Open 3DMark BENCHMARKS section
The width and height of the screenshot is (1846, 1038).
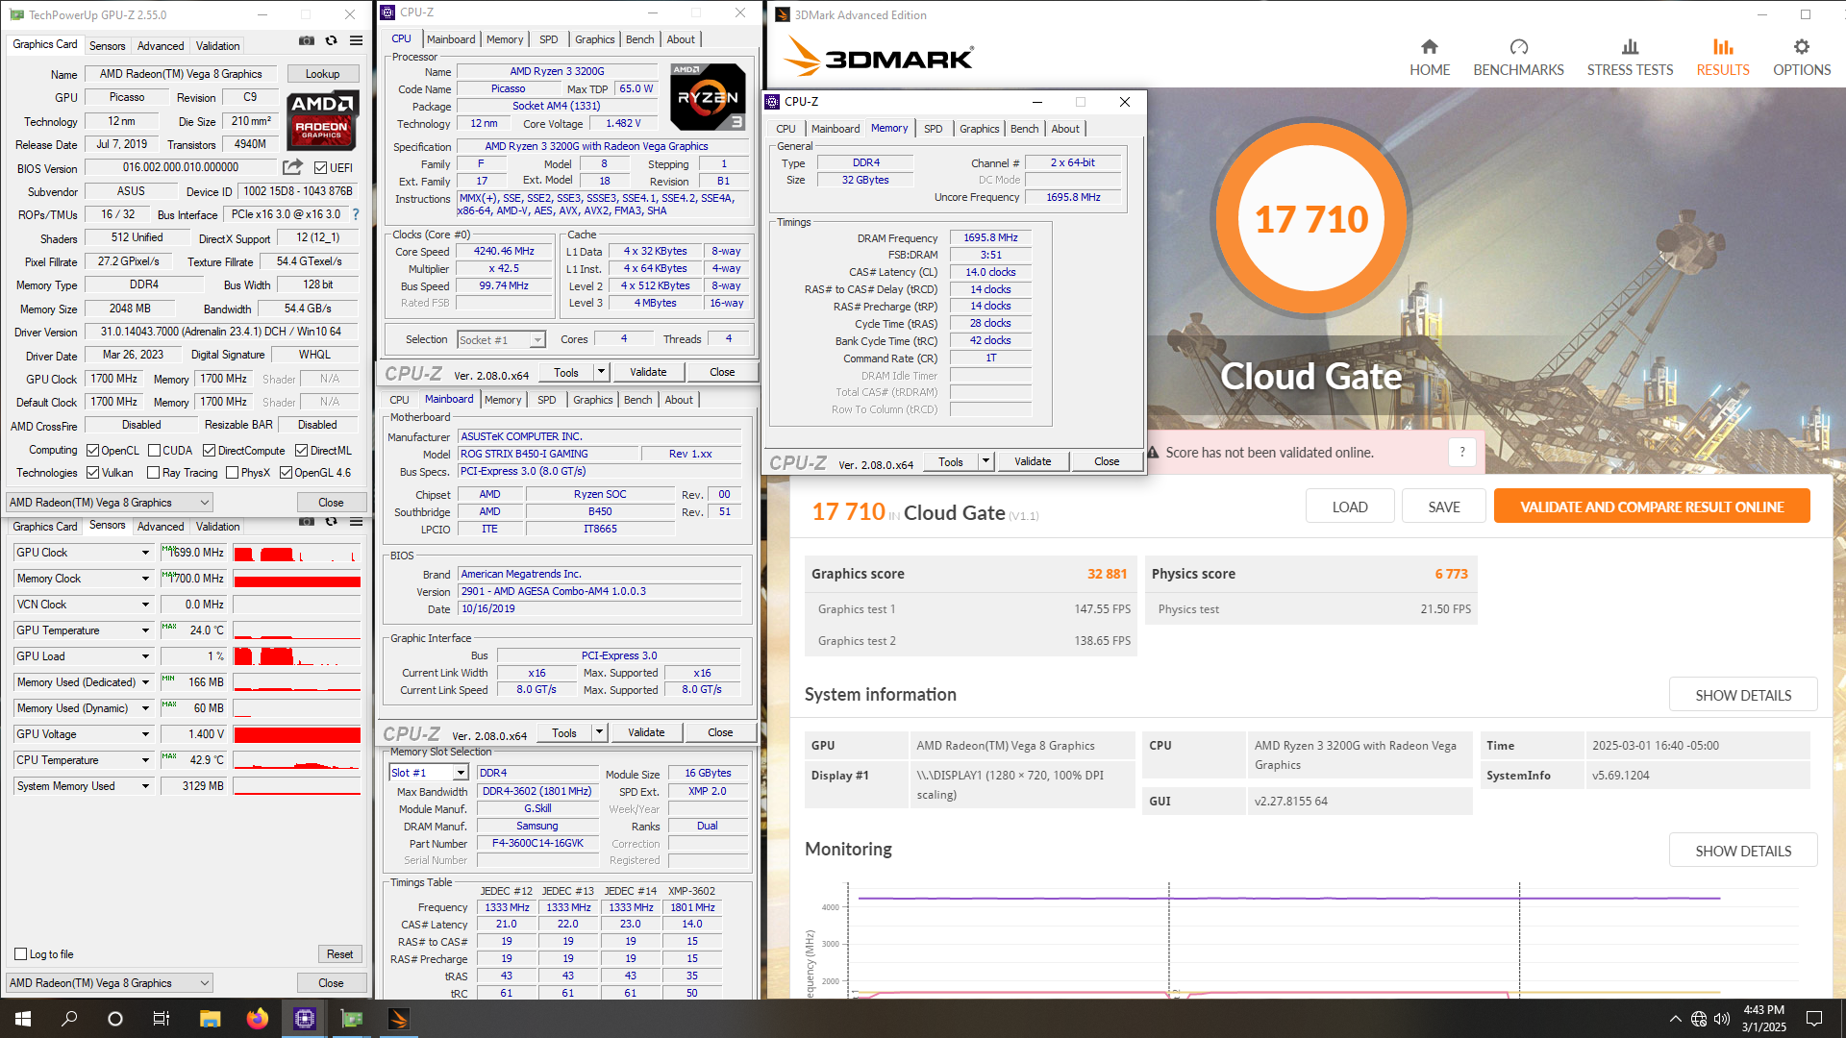coord(1518,58)
